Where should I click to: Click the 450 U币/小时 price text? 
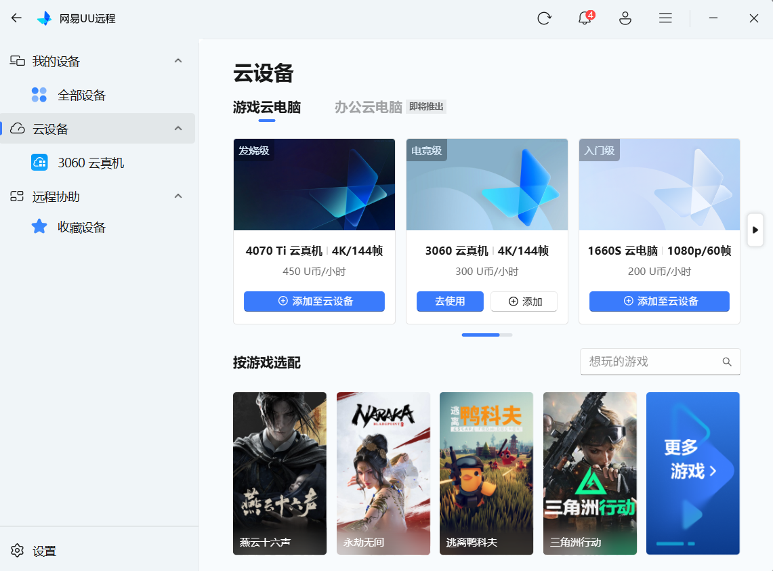(x=314, y=272)
